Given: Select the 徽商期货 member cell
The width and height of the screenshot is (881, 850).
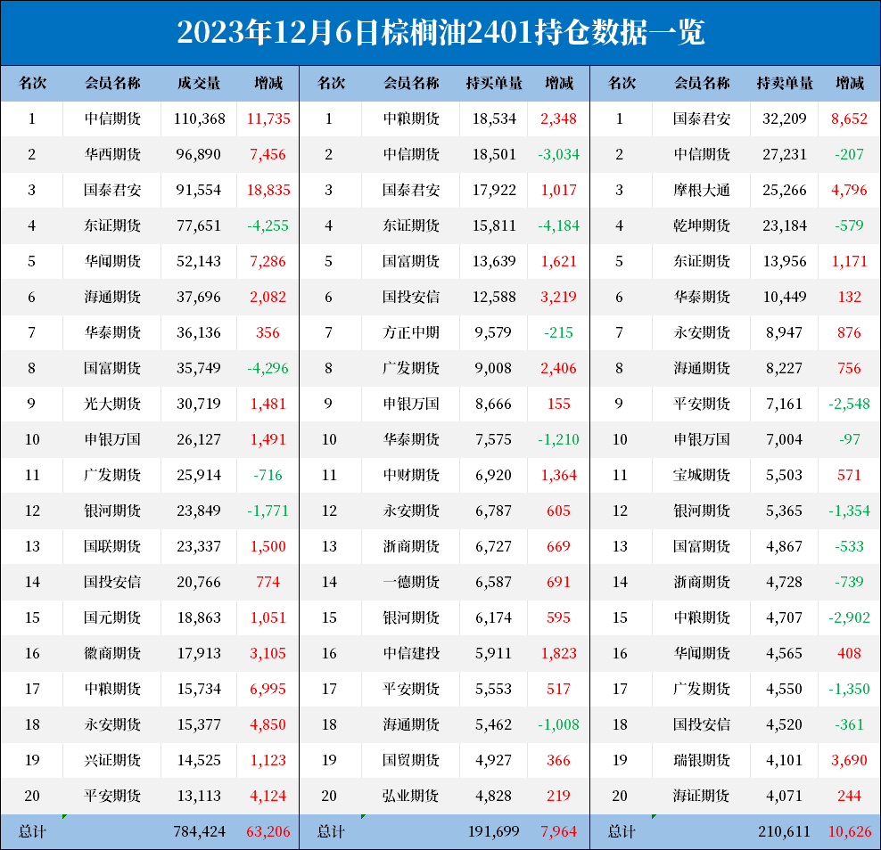Looking at the screenshot, I should 112,653.
